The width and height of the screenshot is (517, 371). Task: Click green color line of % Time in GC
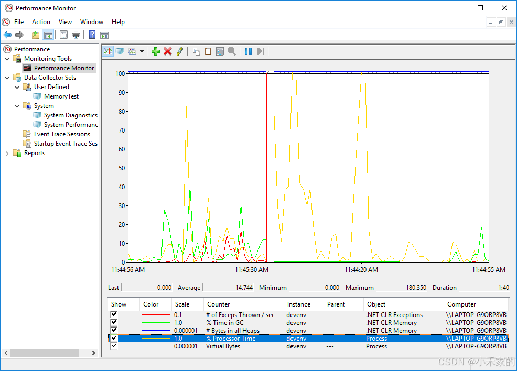[156, 323]
